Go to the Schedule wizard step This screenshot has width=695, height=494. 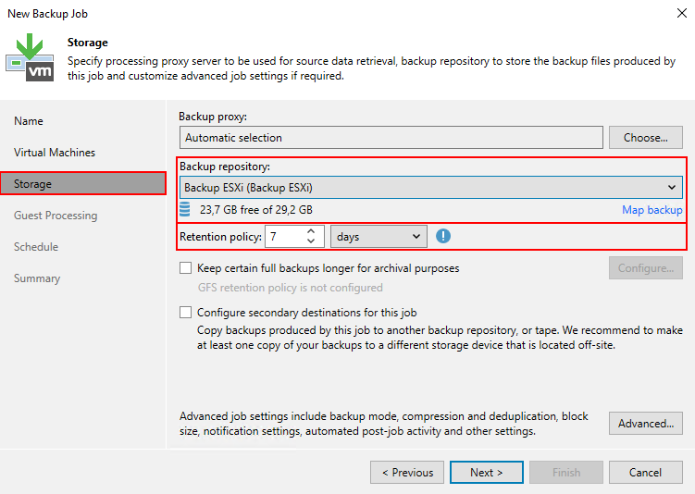(36, 247)
